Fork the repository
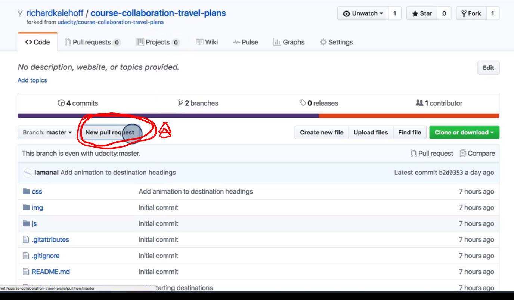 [x=471, y=13]
